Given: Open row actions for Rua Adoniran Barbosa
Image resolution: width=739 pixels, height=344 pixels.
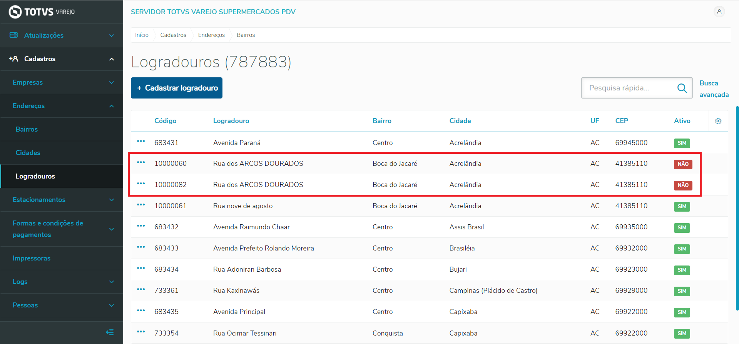Looking at the screenshot, I should [141, 268].
